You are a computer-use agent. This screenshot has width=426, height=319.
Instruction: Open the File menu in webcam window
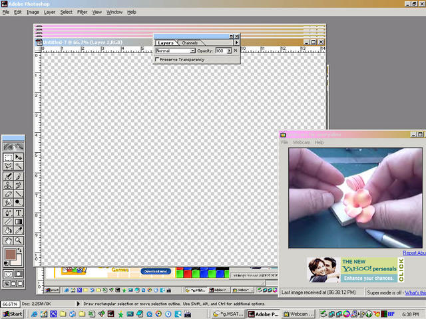tap(284, 142)
